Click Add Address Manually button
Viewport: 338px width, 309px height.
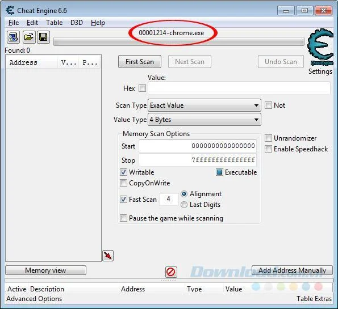[292, 270]
